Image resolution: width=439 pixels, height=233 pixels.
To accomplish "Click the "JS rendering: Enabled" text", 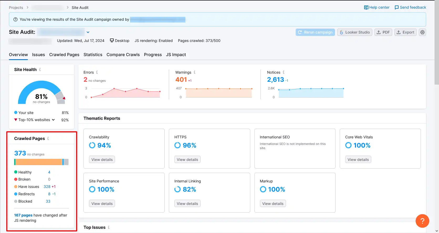I will (154, 41).
